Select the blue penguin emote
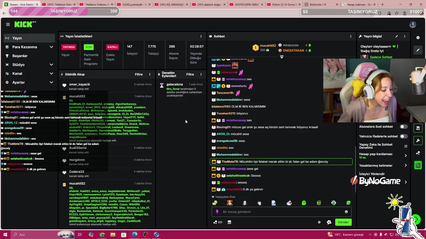This screenshot has height=239, width=426. pyautogui.click(x=274, y=203)
